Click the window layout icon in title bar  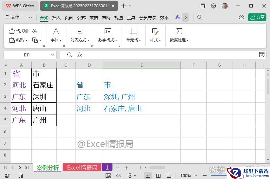click(203, 6)
